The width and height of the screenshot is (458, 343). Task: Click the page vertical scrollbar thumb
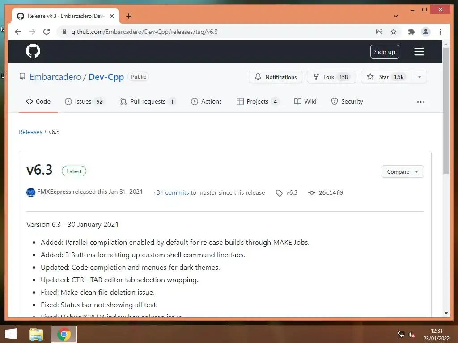[x=446, y=111]
